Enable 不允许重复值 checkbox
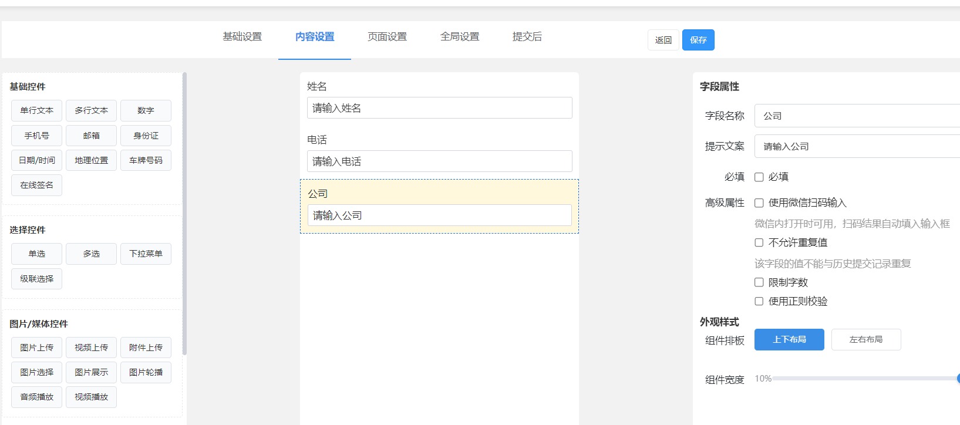 point(759,242)
